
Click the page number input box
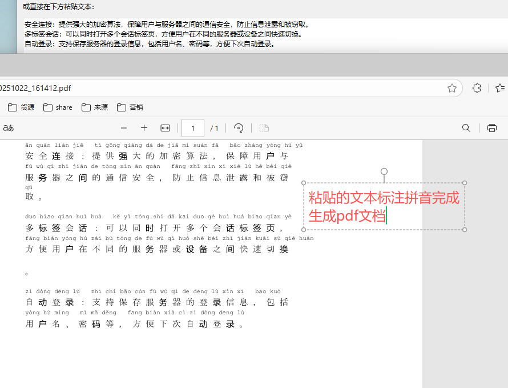192,128
